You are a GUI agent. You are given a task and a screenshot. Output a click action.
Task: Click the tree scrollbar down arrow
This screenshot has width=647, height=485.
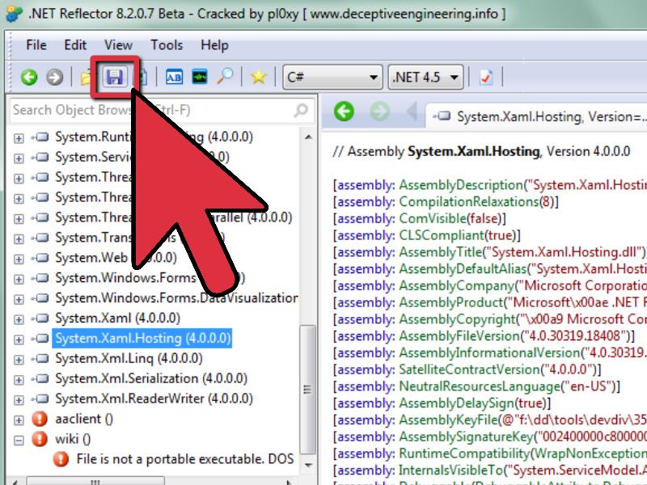(308, 466)
